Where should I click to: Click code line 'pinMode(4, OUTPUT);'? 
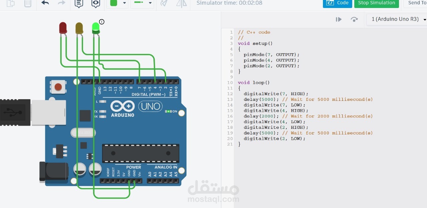click(x=272, y=60)
